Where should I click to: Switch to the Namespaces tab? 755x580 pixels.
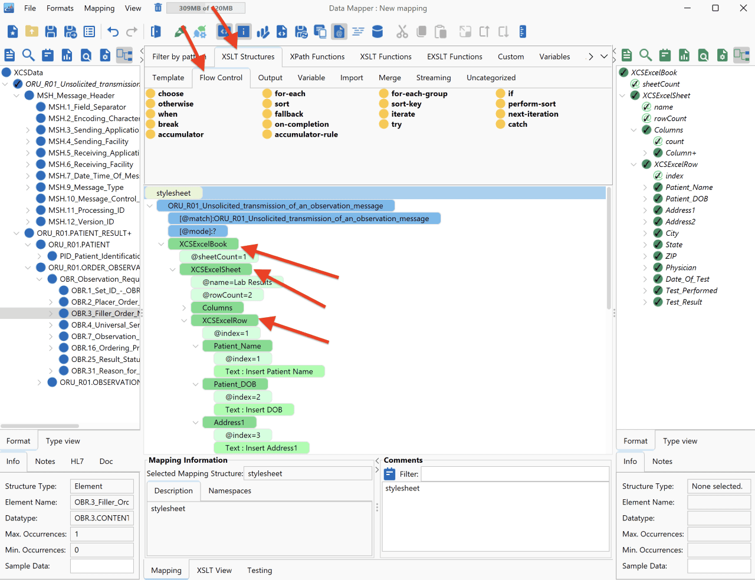[230, 491]
